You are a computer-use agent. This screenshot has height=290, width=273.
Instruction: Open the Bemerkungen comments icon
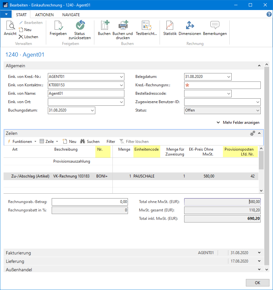tap(215, 26)
